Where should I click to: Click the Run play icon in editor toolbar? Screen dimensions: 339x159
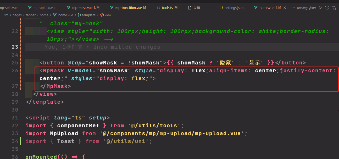coord(320,8)
